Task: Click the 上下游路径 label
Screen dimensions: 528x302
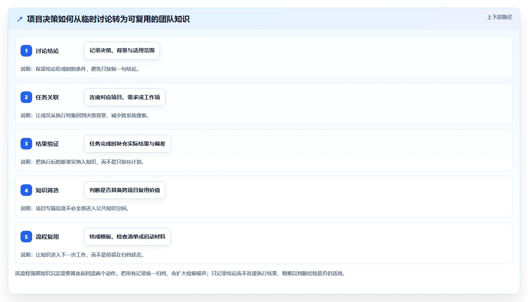Action: 499,17
